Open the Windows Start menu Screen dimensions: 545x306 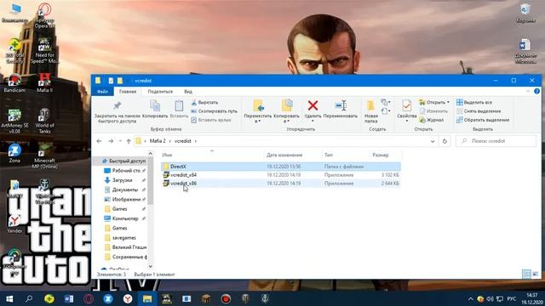click(9, 298)
